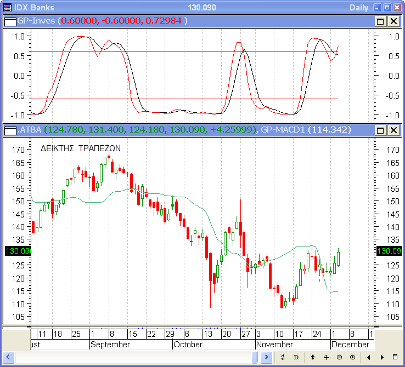Click the scrollbar right chevron button
Image resolution: width=405 pixels, height=367 pixels.
[x=267, y=357]
